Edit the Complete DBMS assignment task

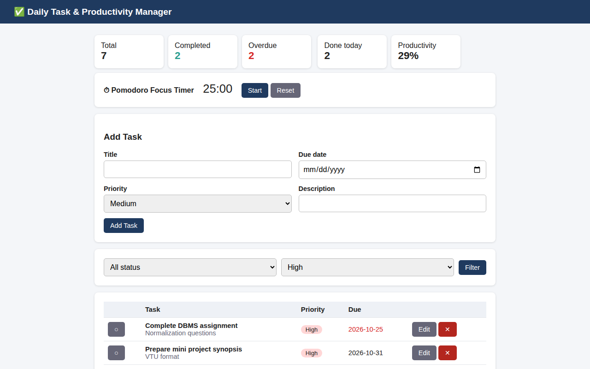coord(424,329)
